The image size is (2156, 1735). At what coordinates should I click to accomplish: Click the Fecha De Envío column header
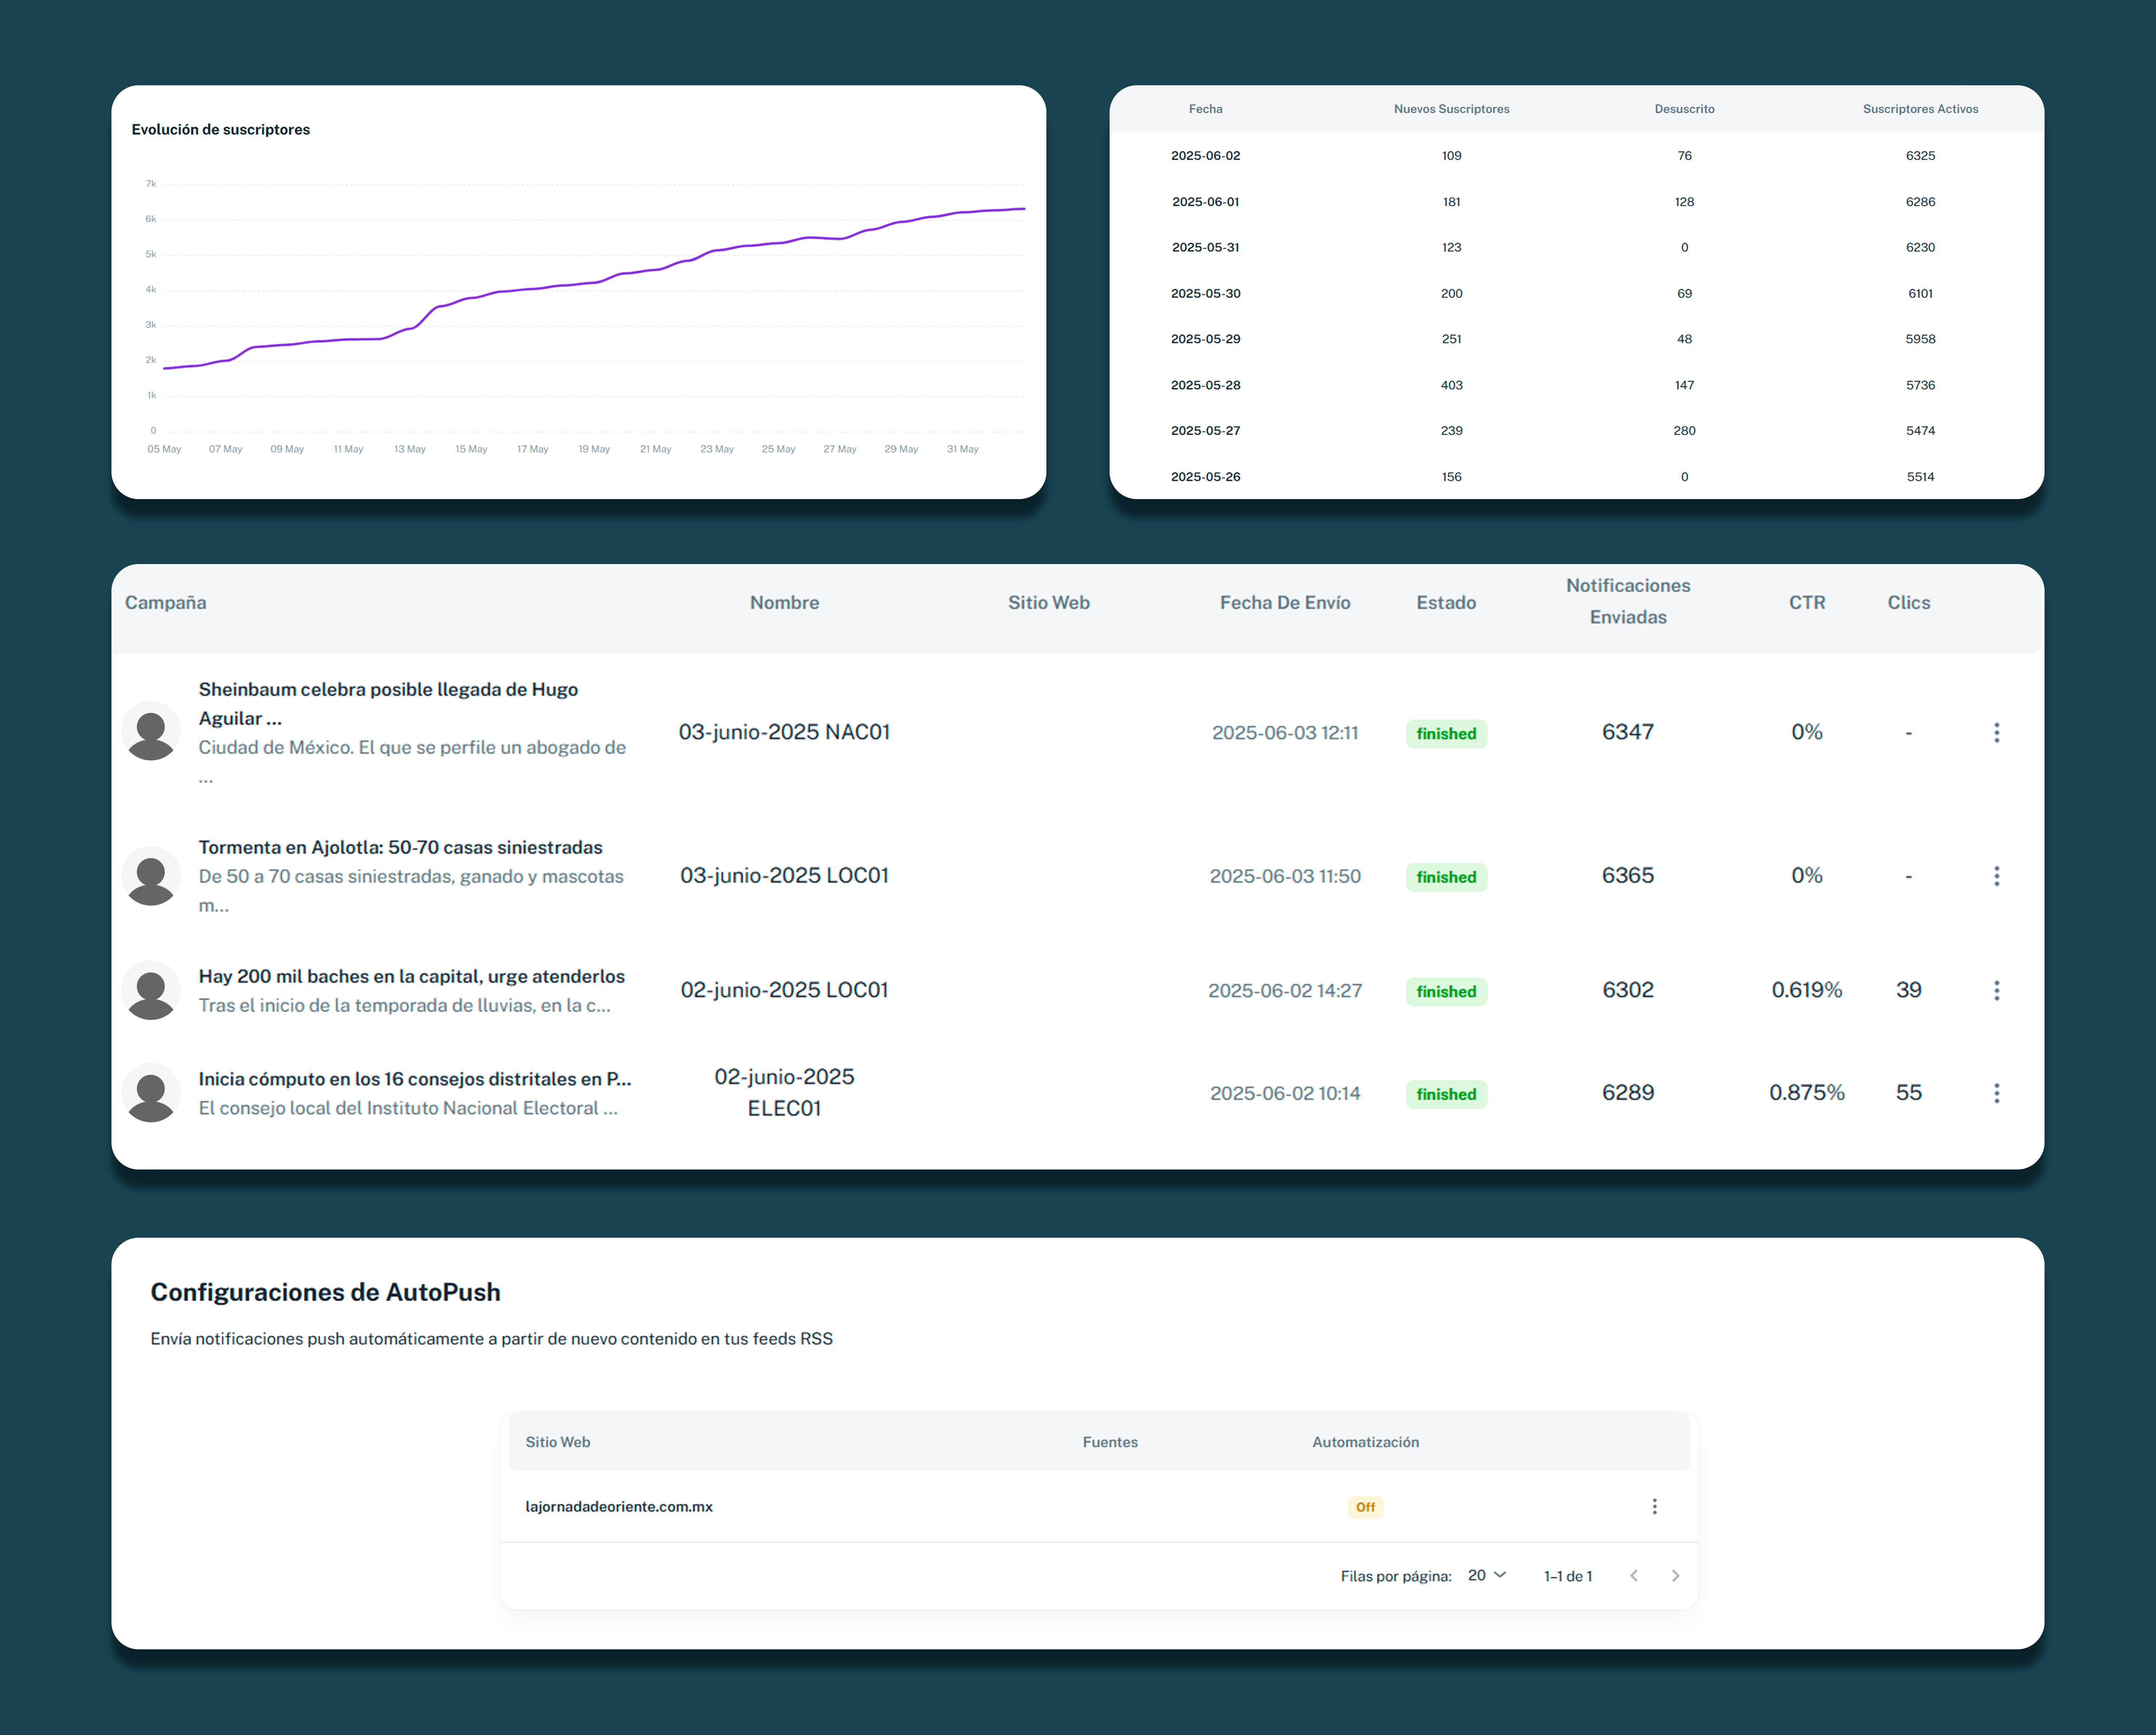1285,602
